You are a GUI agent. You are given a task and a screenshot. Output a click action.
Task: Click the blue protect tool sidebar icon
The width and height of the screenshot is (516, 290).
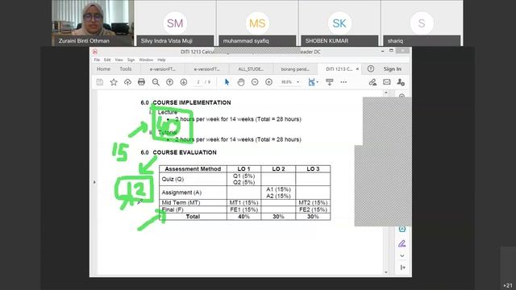coord(402,229)
